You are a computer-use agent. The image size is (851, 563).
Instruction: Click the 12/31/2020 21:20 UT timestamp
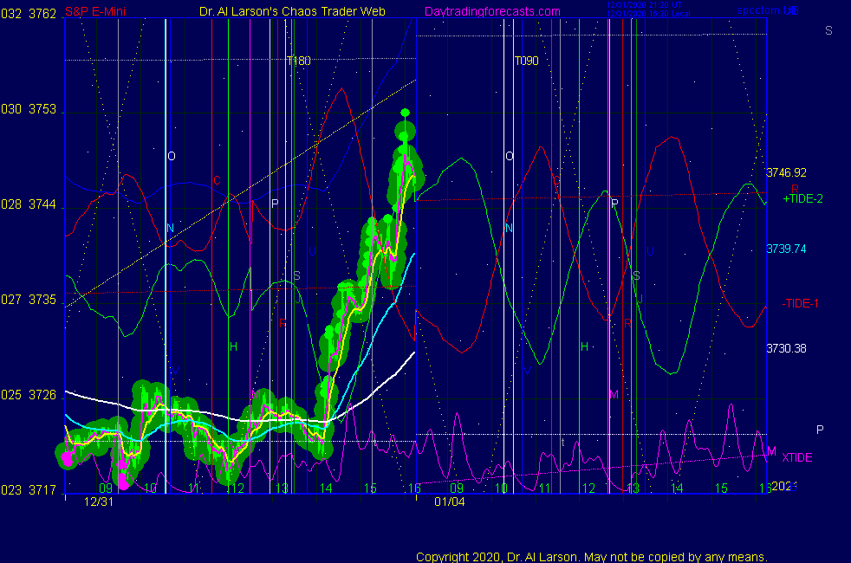(x=644, y=5)
